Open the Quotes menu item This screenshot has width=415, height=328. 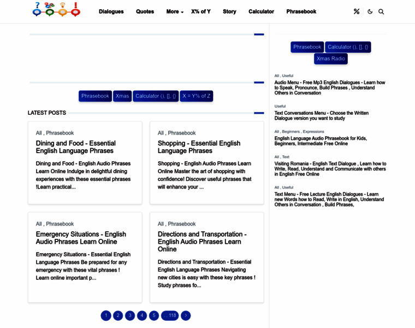pyautogui.click(x=145, y=11)
